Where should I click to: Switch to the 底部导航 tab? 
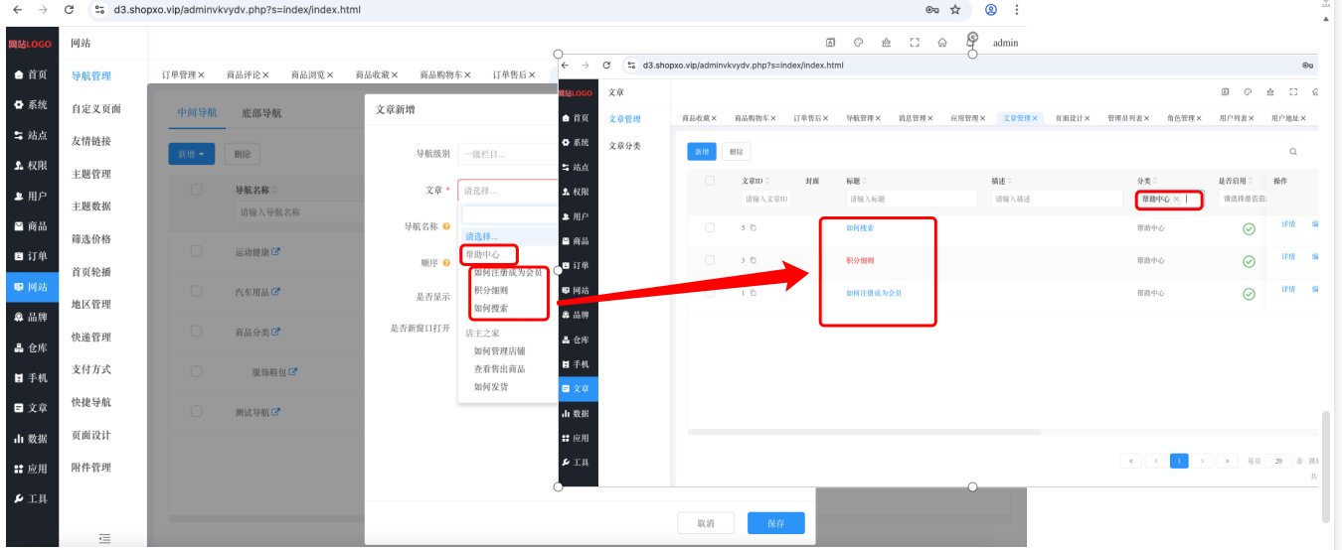click(261, 113)
